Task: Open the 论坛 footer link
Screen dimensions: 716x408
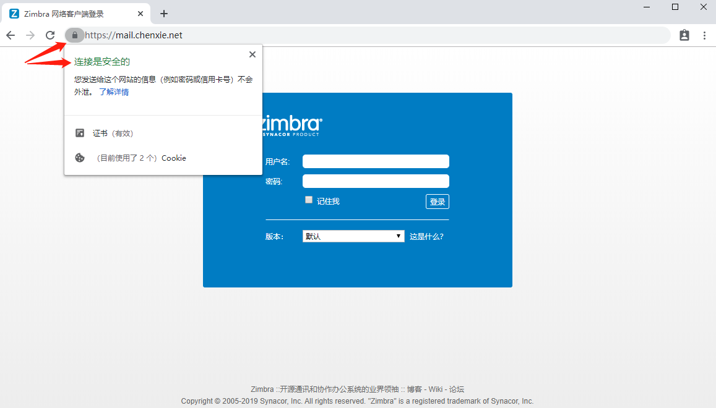Action: 457,389
